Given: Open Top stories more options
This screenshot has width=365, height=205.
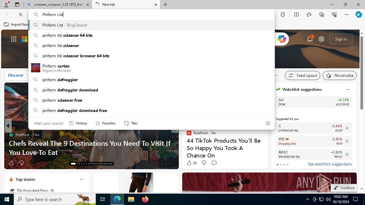Looking at the screenshot, I should pos(81,179).
